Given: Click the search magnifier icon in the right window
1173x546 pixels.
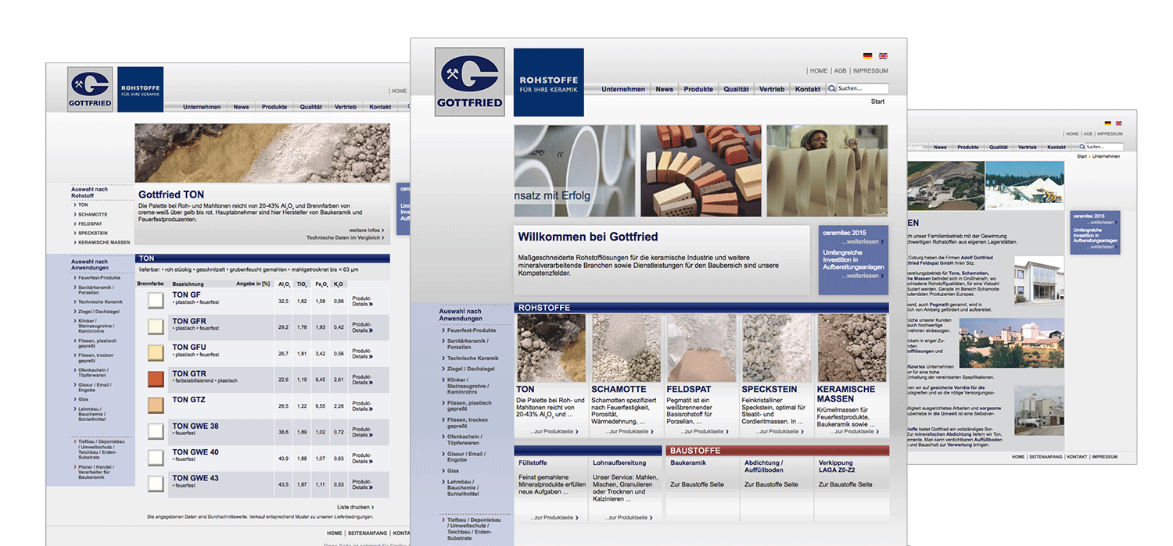Looking at the screenshot, I should pos(1082,147).
